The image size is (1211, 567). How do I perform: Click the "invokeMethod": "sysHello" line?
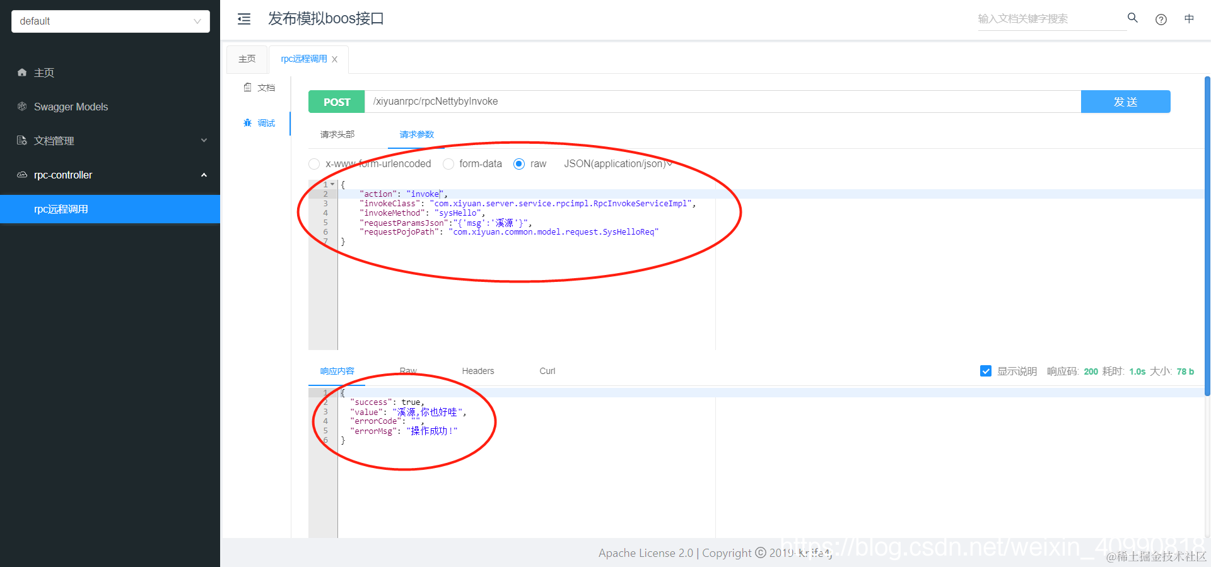tap(422, 213)
